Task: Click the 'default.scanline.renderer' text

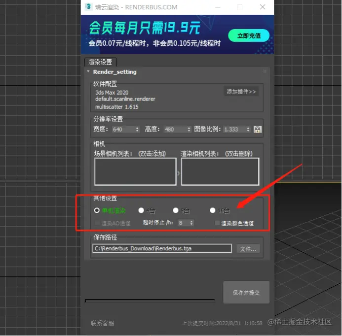Action: (x=125, y=99)
